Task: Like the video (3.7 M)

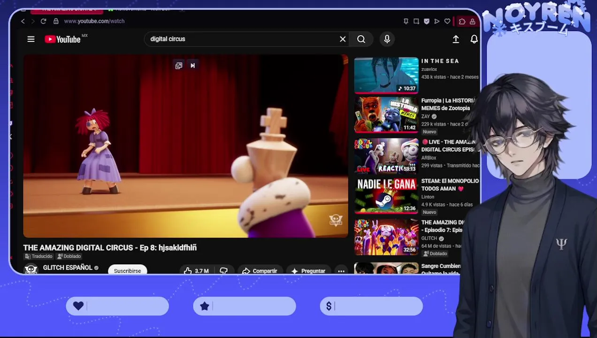Action: tap(196, 271)
